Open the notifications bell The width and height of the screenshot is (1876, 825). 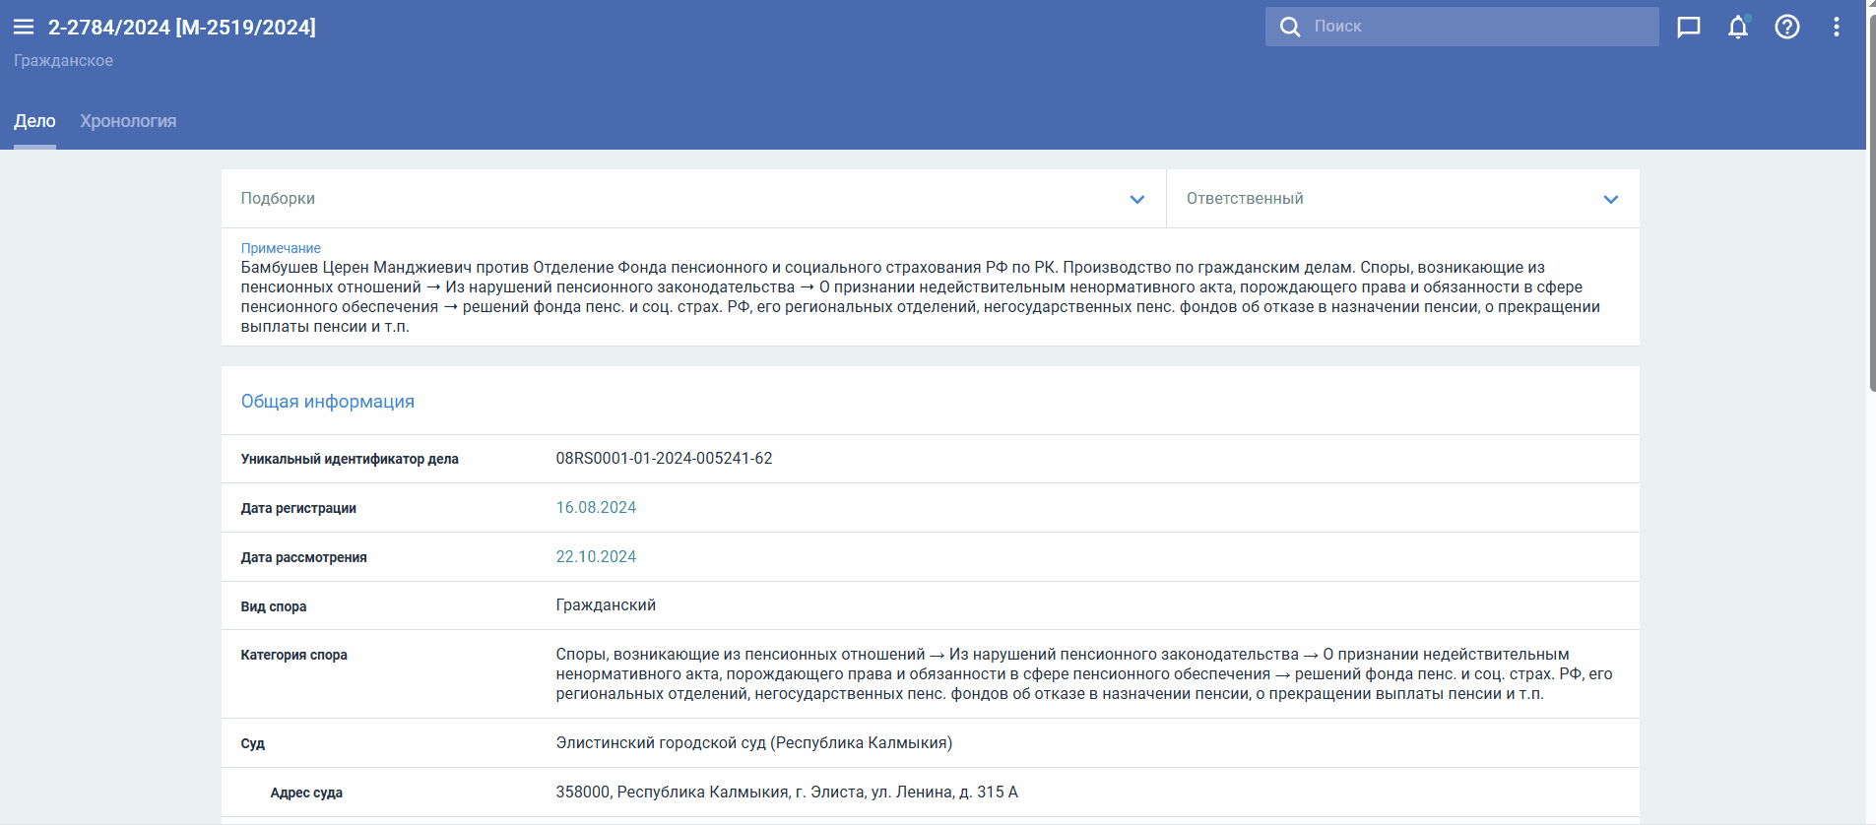[x=1738, y=27]
